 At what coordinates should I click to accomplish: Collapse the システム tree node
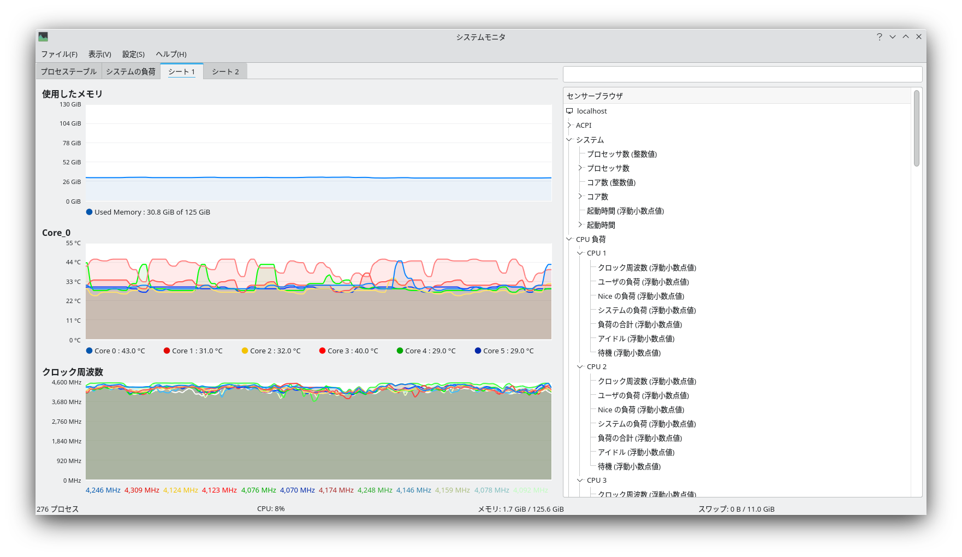point(569,140)
